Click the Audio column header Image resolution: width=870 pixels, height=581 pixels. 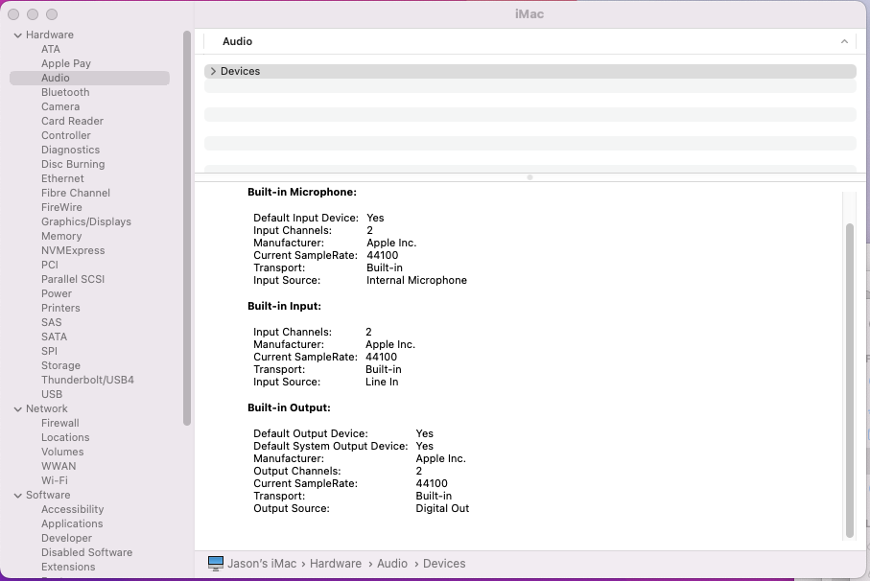237,41
